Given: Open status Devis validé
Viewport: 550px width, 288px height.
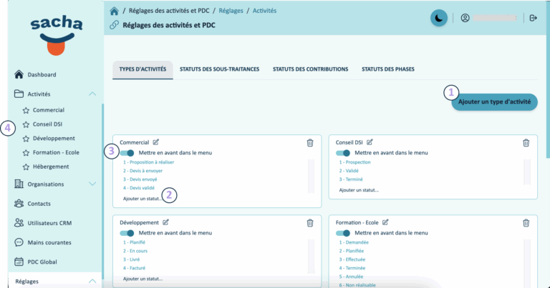Looking at the screenshot, I should click(138, 188).
